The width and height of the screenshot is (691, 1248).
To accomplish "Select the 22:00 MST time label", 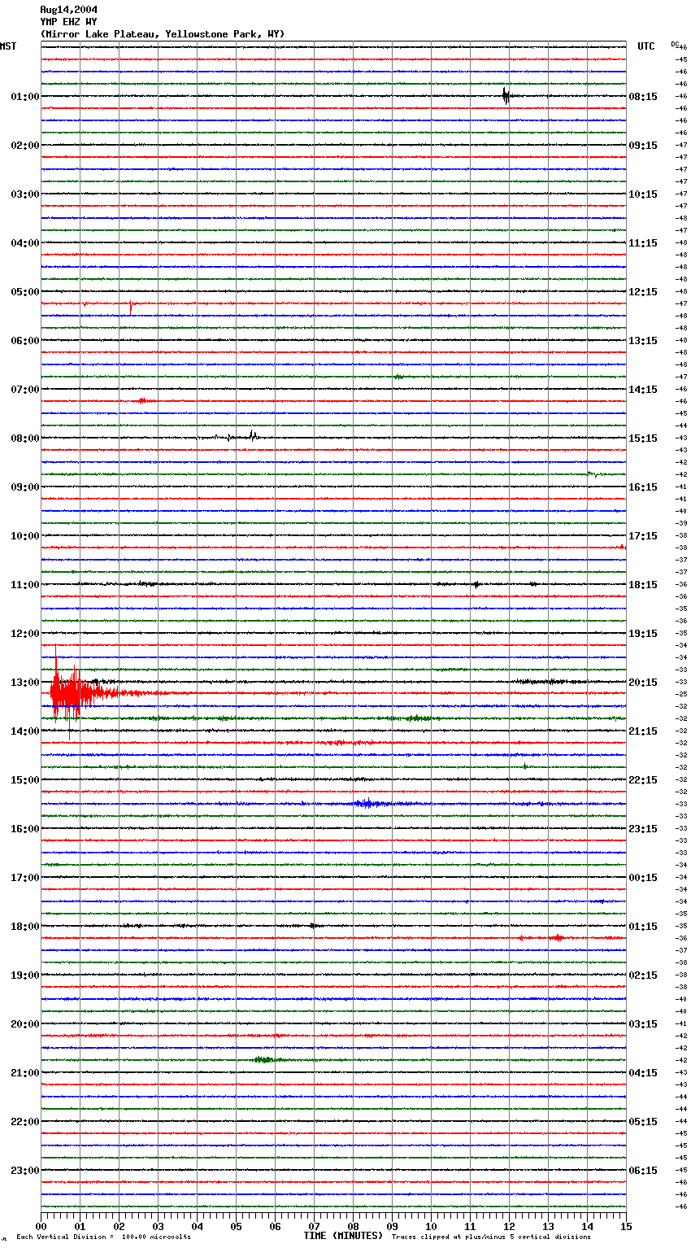I will 25,1122.
